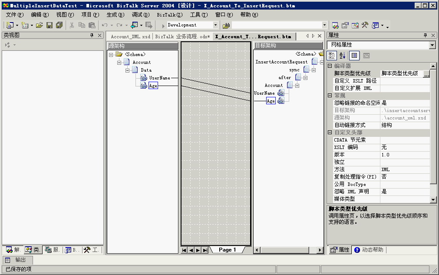Open the Development configuration dropdown
The image size is (439, 275).
[x=215, y=25]
